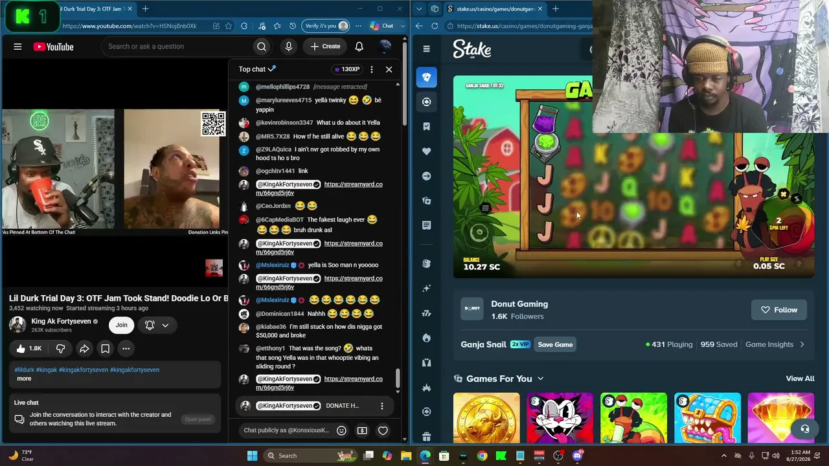829x466 pixels.
Task: Dislike the Lil Durk Trial video
Action: (x=60, y=348)
